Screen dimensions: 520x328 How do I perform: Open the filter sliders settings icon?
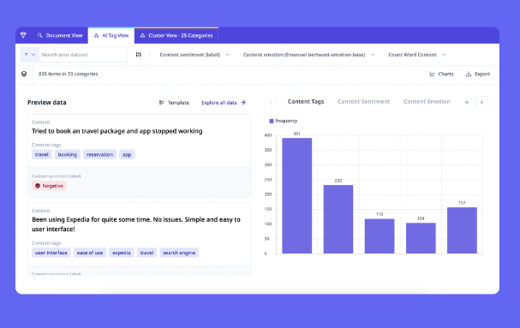tap(139, 55)
